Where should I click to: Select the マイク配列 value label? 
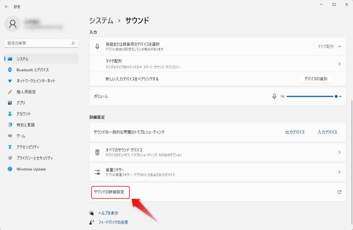coord(325,46)
